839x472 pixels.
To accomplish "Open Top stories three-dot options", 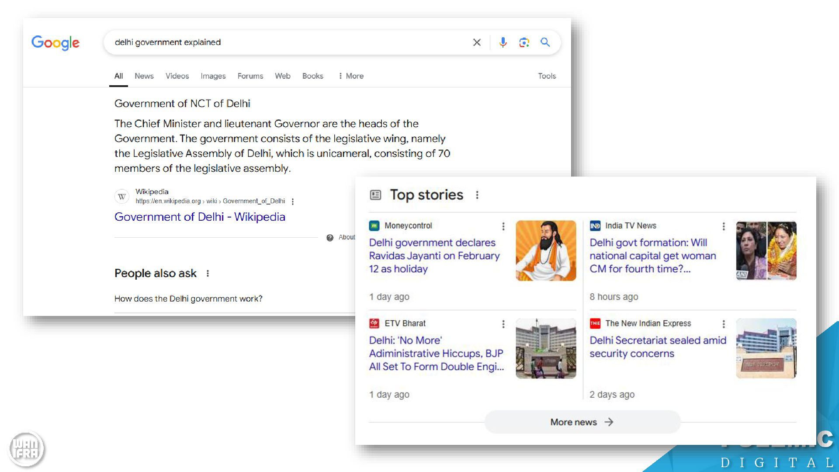I will (x=477, y=195).
